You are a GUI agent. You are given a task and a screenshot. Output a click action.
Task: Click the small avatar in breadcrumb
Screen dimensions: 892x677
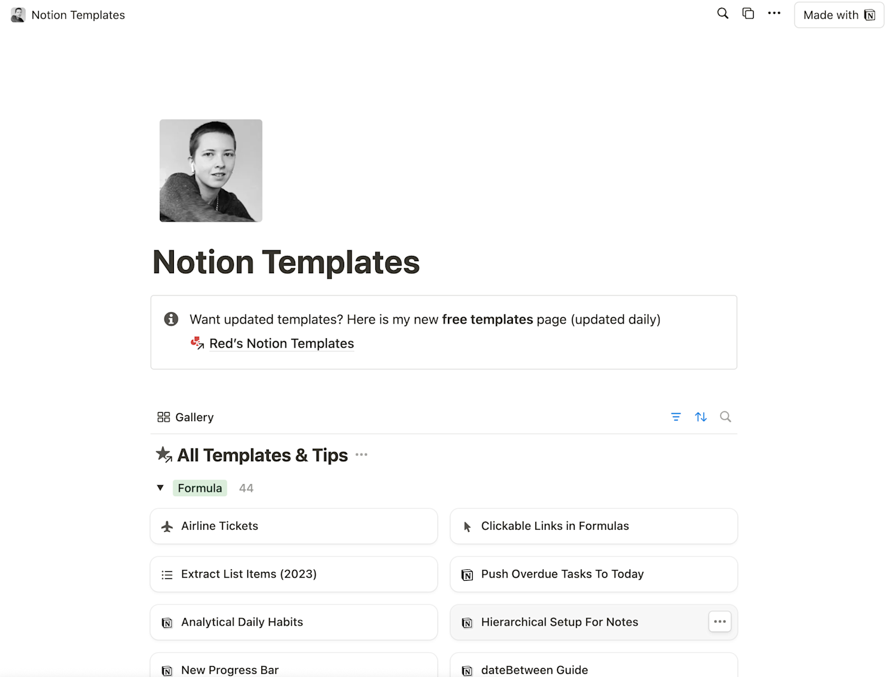(x=18, y=15)
